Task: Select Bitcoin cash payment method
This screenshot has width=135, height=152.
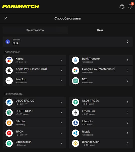Action: point(34,143)
